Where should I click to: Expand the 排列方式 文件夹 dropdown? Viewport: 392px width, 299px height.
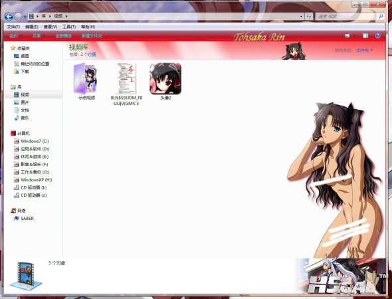tap(364, 50)
